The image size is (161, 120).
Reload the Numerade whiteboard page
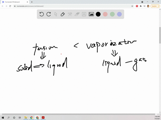10,6
